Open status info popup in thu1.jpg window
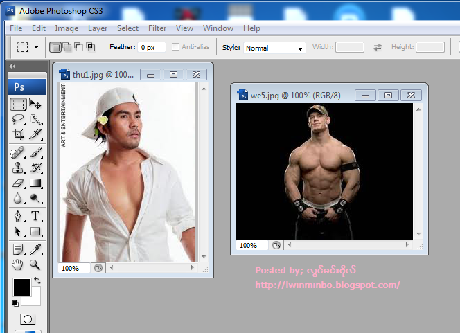The height and width of the screenshot is (333, 460). coord(98,268)
